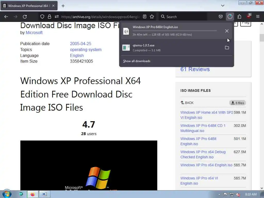Click the 4.7 rating value
The height and width of the screenshot is (198, 264).
[x=89, y=125]
